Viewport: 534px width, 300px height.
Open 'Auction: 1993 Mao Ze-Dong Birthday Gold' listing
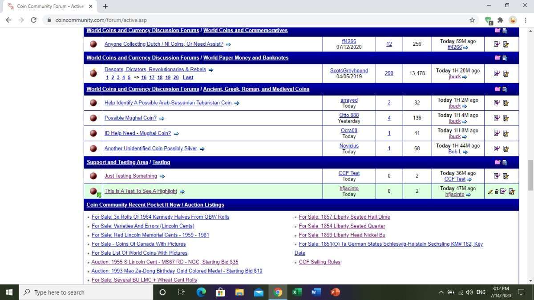pyautogui.click(x=177, y=271)
